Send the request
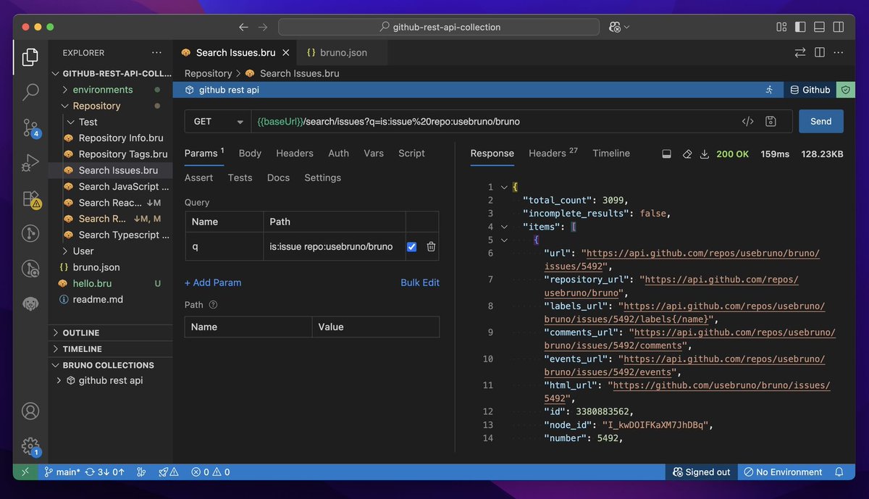Image resolution: width=869 pixels, height=499 pixels. point(821,121)
